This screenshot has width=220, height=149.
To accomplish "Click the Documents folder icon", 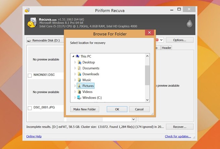I will [x=79, y=68].
